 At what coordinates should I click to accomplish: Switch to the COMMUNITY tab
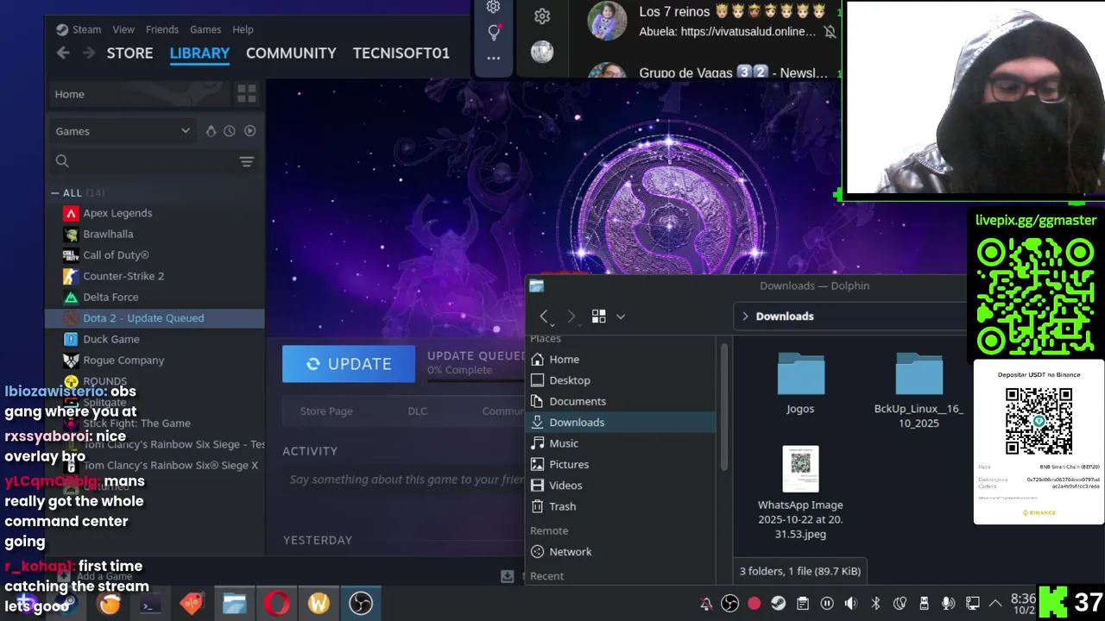(x=291, y=53)
